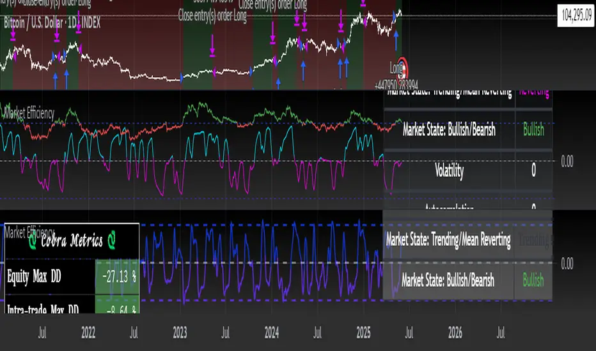
Task: Click Market State: Trending/Mean Reverting in bottom table
Action: [448, 241]
